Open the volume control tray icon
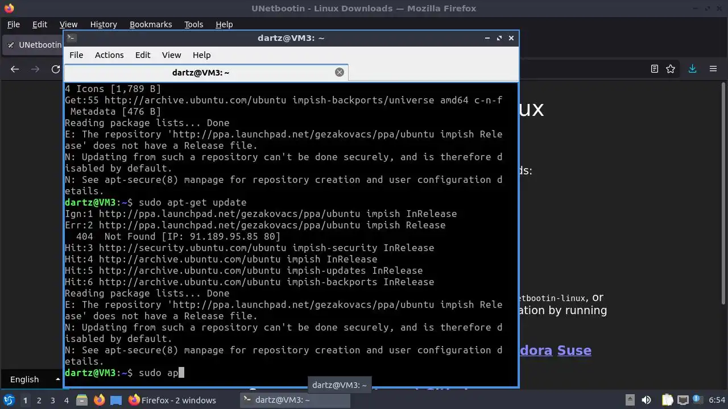The image size is (728, 409). click(x=646, y=400)
